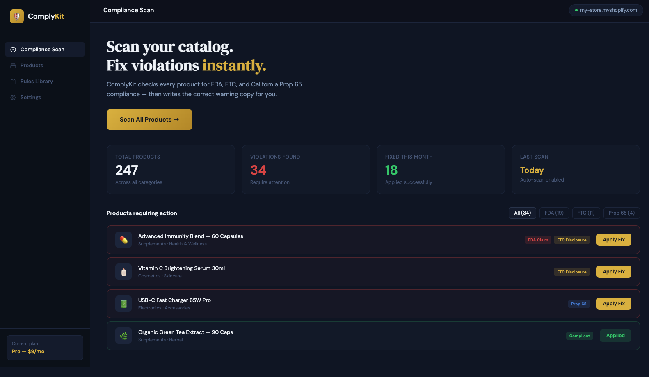Click 'Supplements · Herbal' subtitle
The width and height of the screenshot is (649, 377).
160,340
